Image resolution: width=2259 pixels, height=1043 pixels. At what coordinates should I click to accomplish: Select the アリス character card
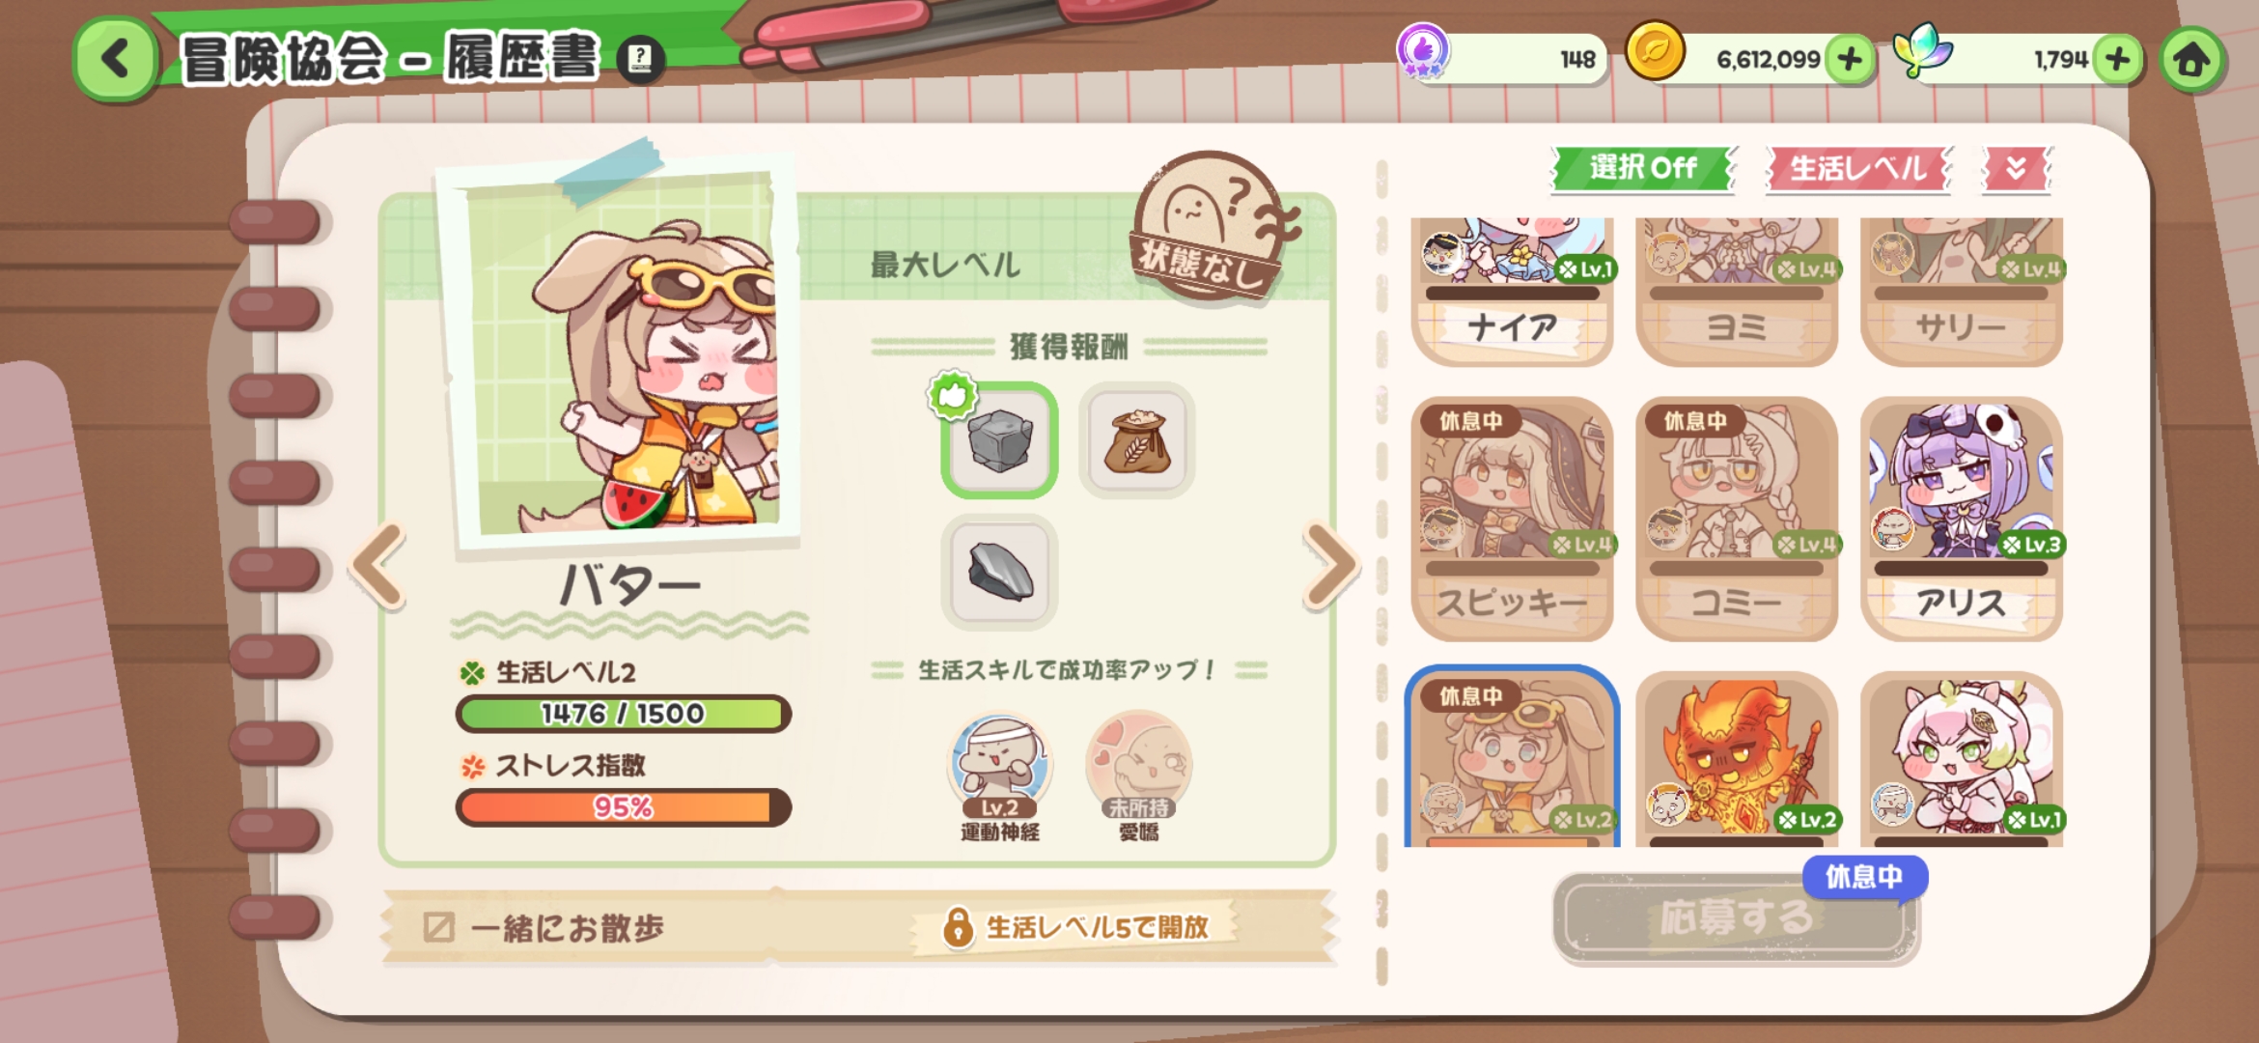pyautogui.click(x=1961, y=519)
